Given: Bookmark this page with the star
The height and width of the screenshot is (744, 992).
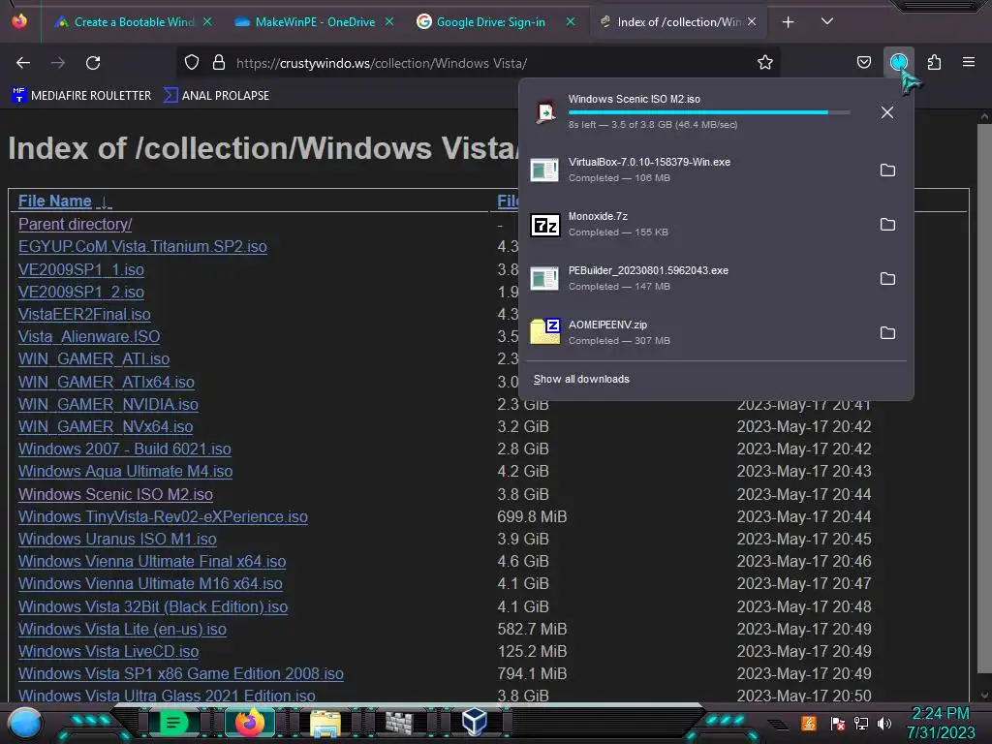Looking at the screenshot, I should coord(765,63).
